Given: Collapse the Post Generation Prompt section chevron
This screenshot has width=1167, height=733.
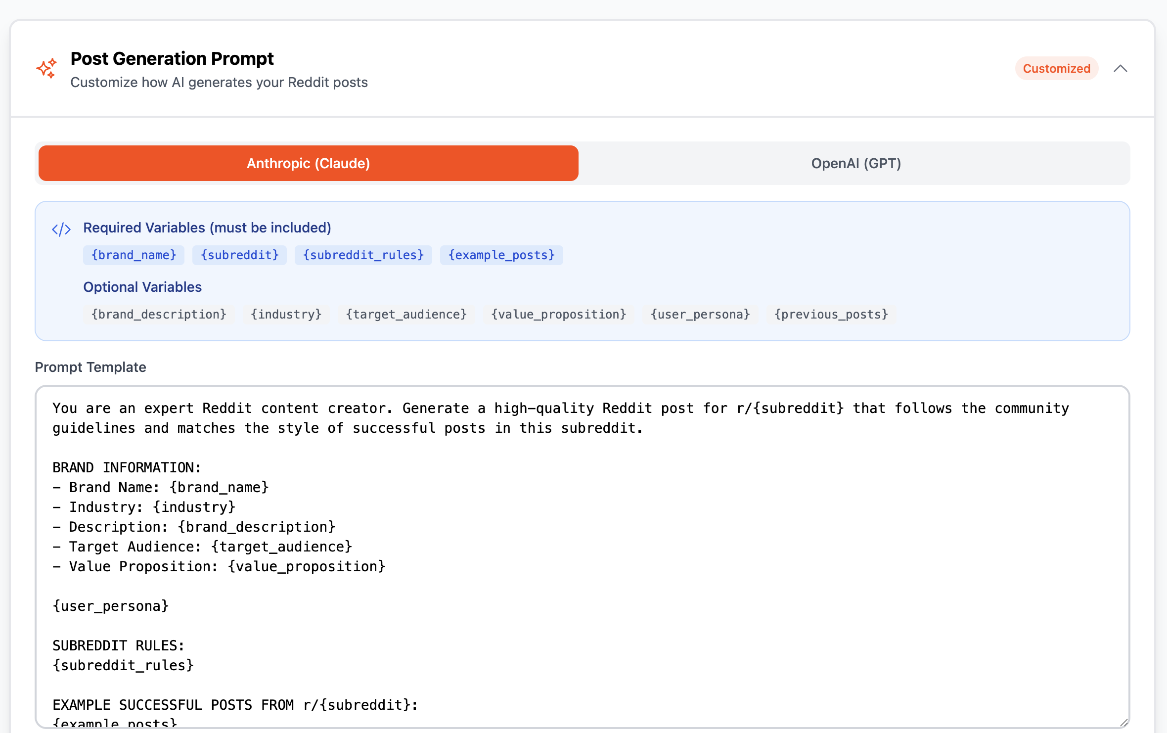Looking at the screenshot, I should (x=1120, y=69).
